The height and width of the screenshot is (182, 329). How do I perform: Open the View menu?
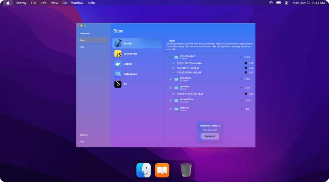[x=54, y=3]
